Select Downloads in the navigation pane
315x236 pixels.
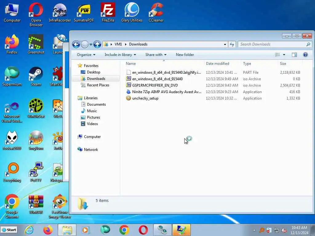(96, 78)
